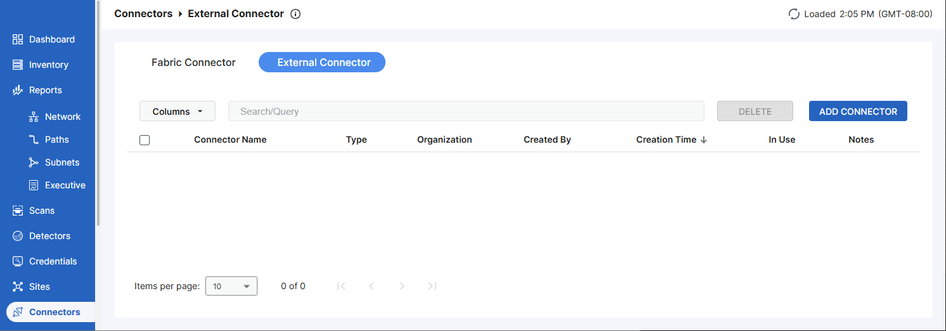946x331 pixels.
Task: Open Reports via its chart icon
Action: (18, 90)
